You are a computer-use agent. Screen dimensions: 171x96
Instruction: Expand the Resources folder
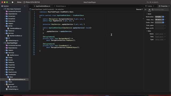(5, 67)
